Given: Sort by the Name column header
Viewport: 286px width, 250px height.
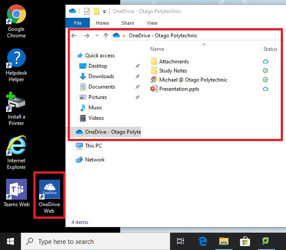Looking at the screenshot, I should (x=157, y=49).
